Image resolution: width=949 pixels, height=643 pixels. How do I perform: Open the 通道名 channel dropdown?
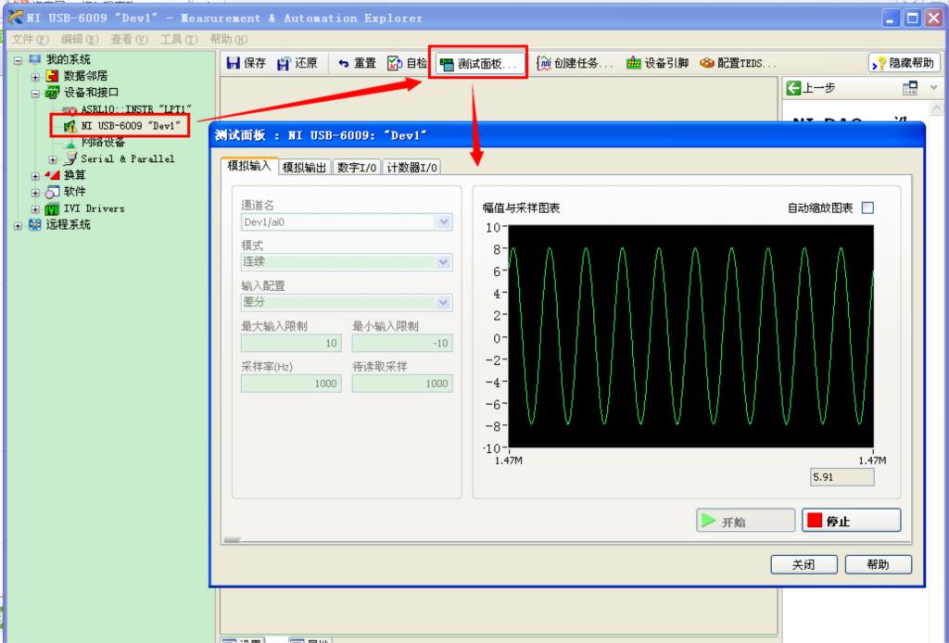444,222
